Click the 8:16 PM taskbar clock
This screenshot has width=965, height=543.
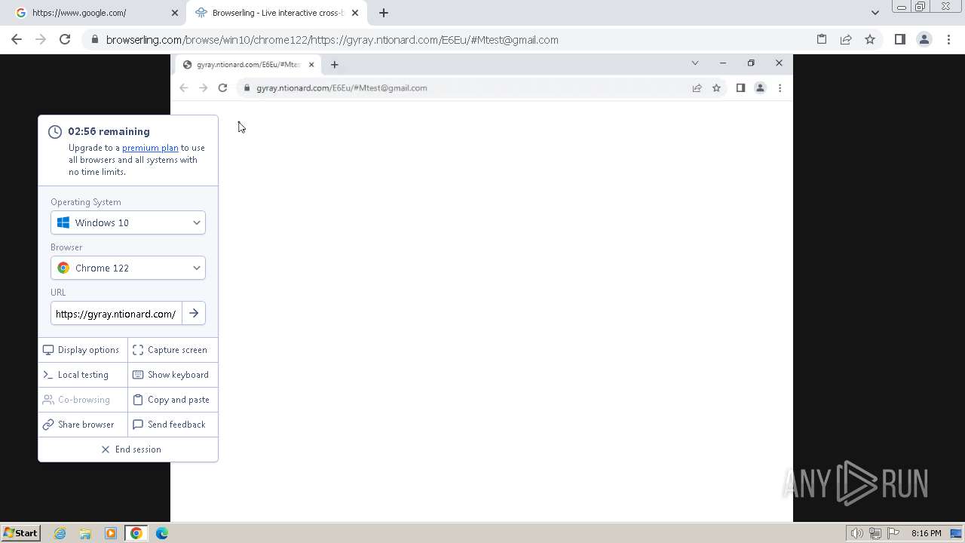click(x=926, y=533)
